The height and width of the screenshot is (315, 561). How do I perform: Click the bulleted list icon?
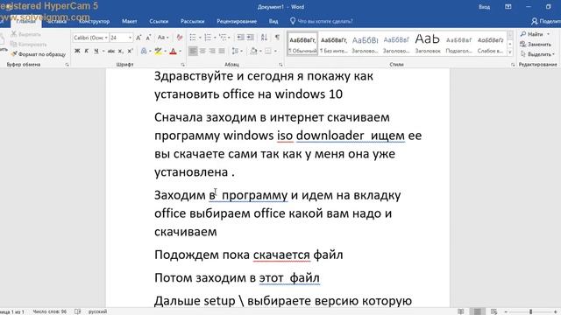point(193,38)
